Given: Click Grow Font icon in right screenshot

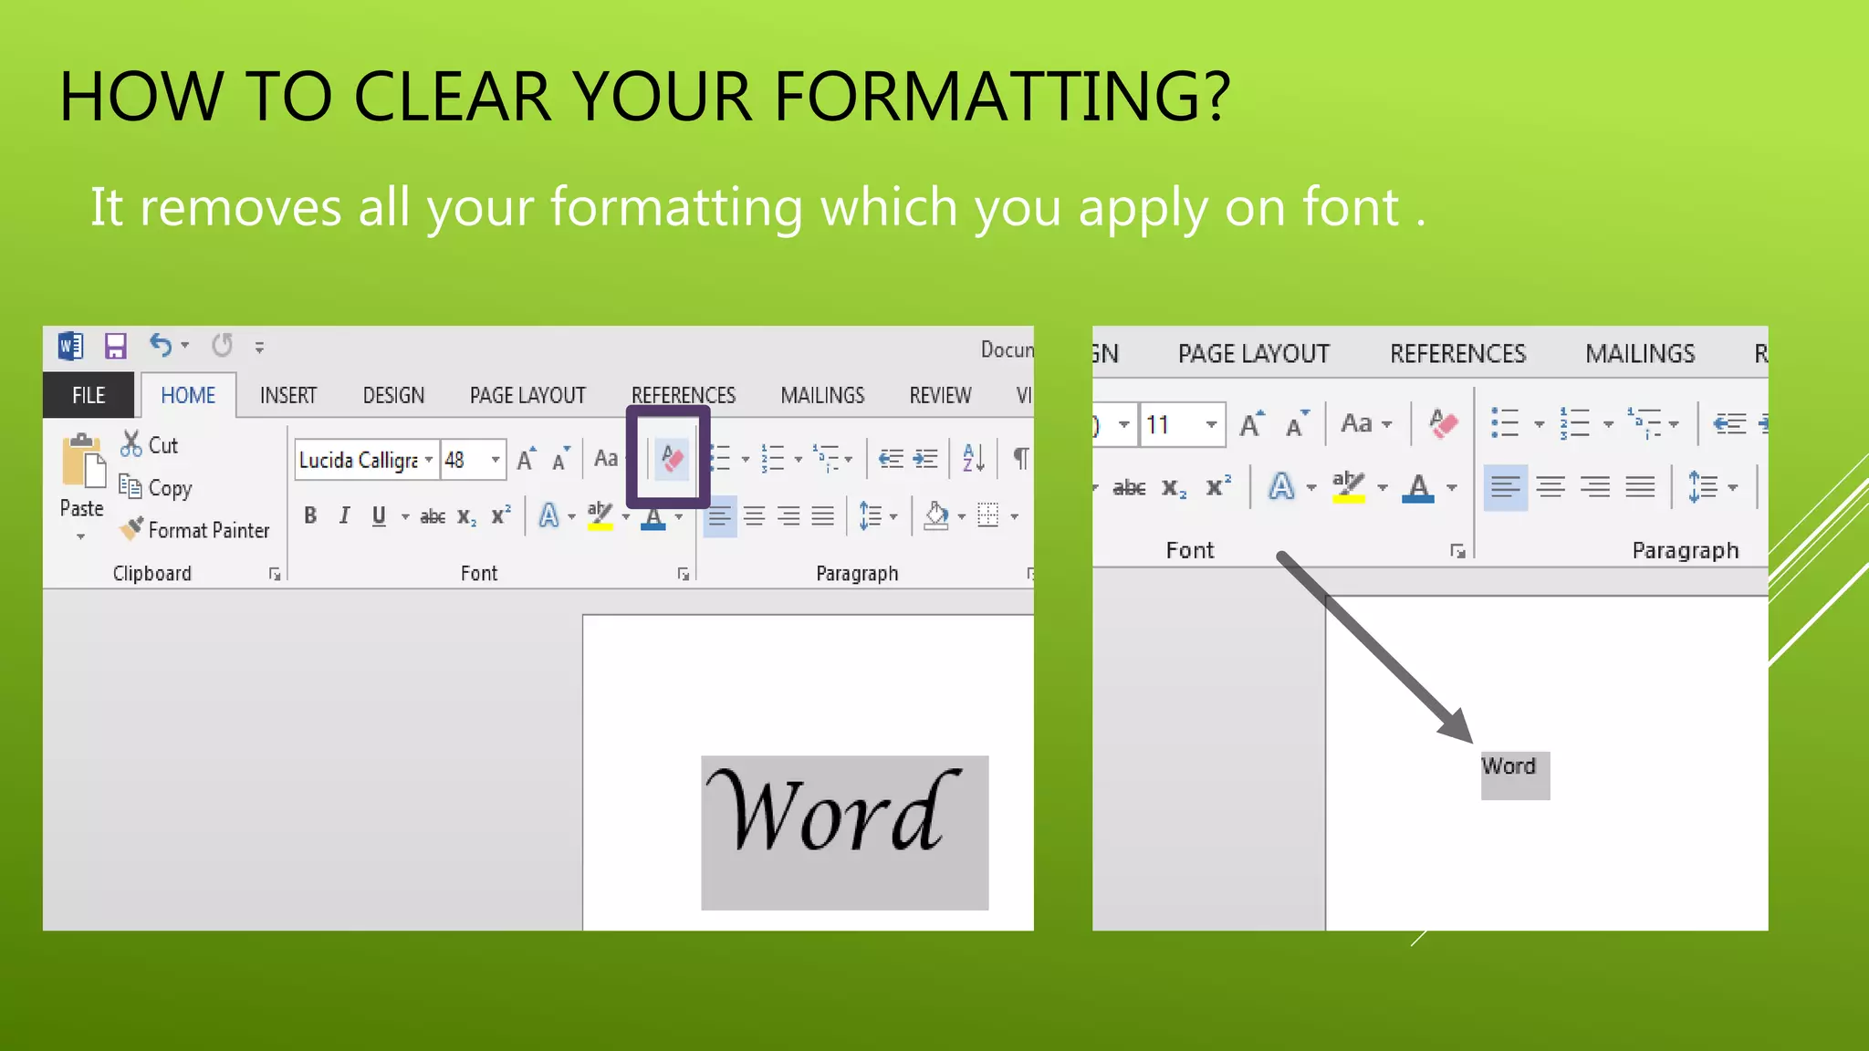Looking at the screenshot, I should (x=1252, y=424).
